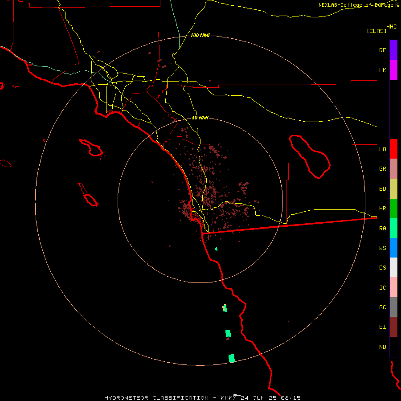Image resolution: width=401 pixels, height=401 pixels.
Task: Click the ND black legend swatch
Action: coord(393,347)
